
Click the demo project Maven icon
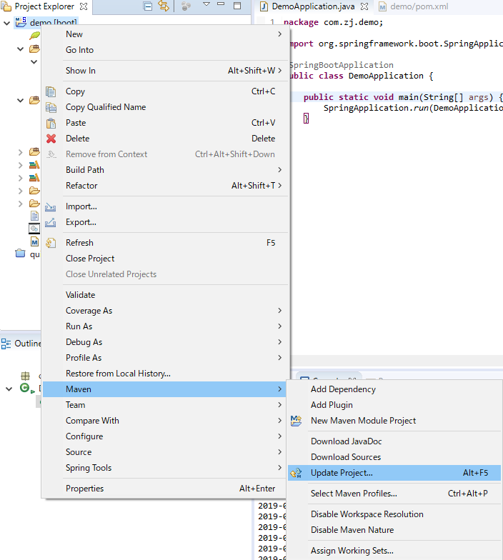(x=21, y=22)
